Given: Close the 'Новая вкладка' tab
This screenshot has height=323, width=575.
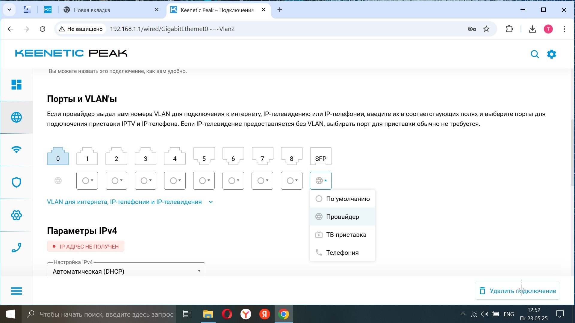Looking at the screenshot, I should coord(157,10).
